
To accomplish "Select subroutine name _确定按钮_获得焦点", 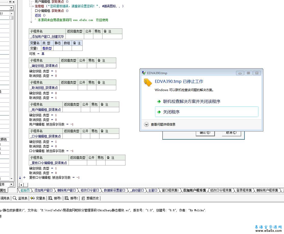I will pyautogui.click(x=44, y=65).
